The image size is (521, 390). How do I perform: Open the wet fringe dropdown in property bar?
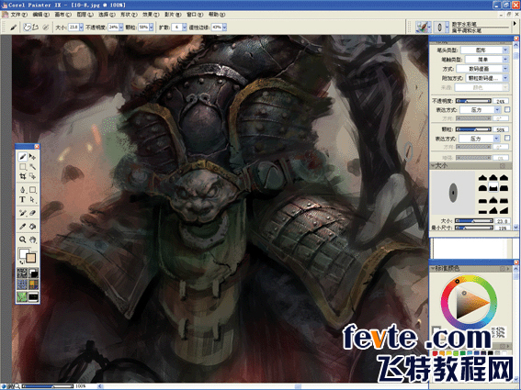click(224, 28)
